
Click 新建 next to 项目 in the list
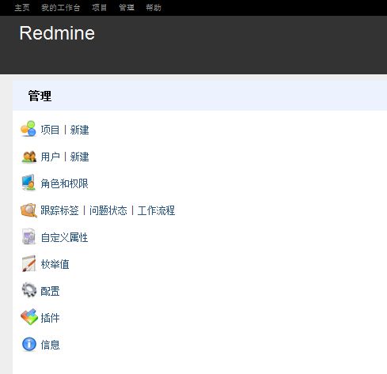(79, 130)
